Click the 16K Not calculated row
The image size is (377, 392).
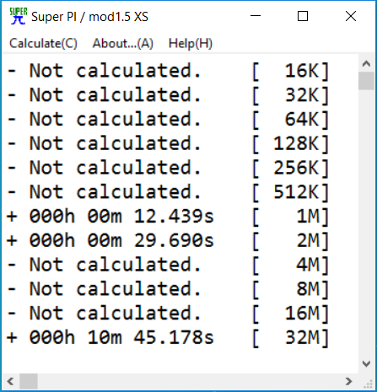(x=168, y=71)
